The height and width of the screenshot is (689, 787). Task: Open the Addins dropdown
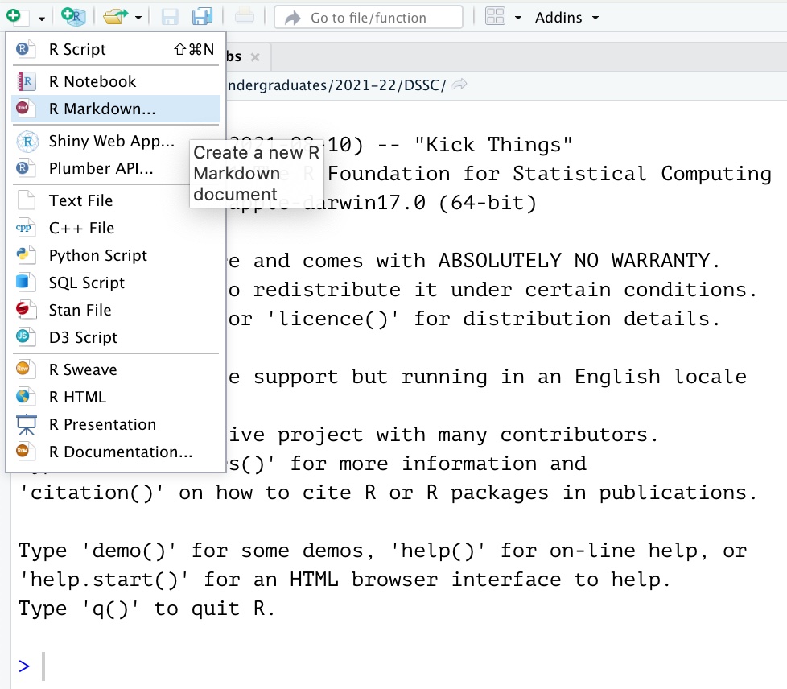tap(567, 17)
